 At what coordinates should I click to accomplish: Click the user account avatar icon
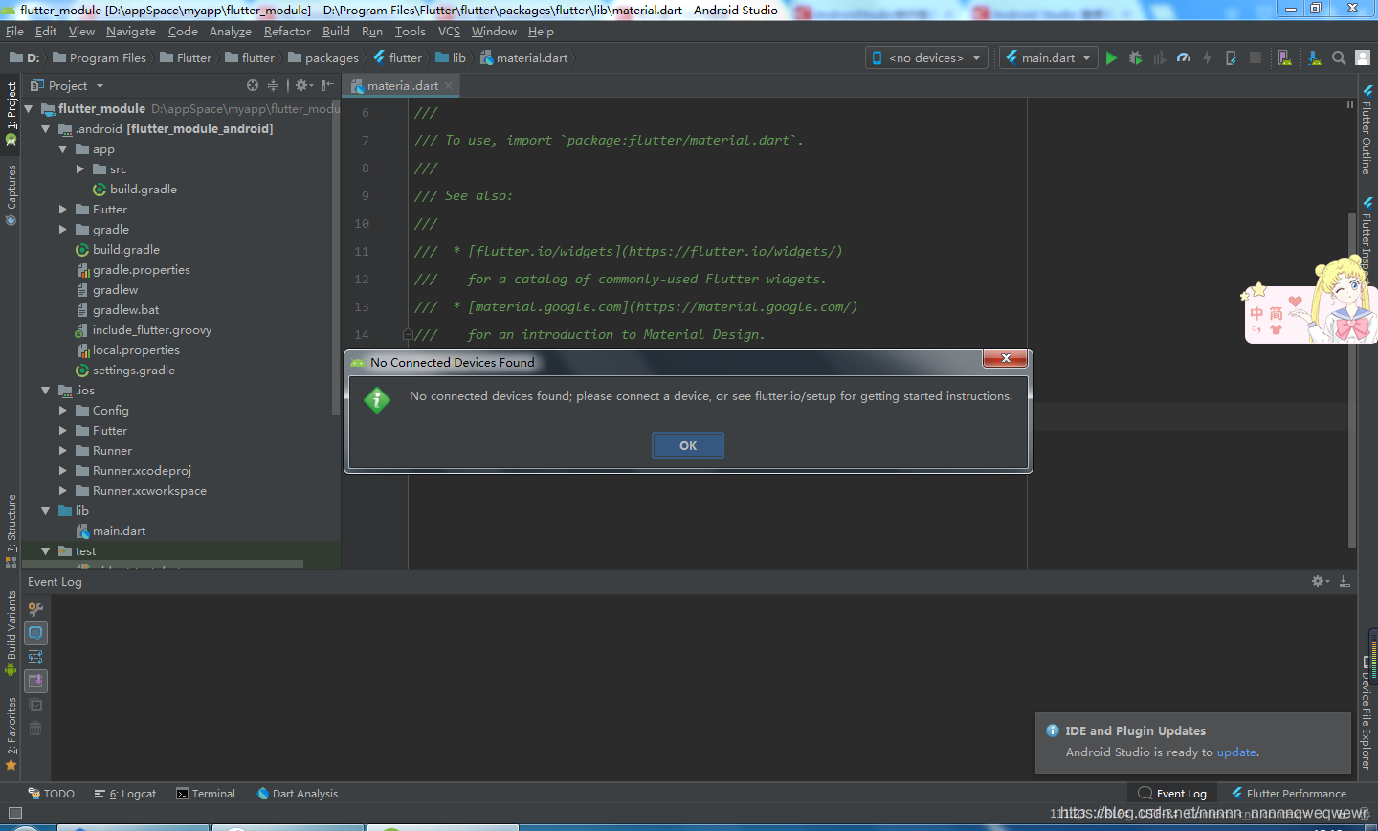pos(1363,57)
